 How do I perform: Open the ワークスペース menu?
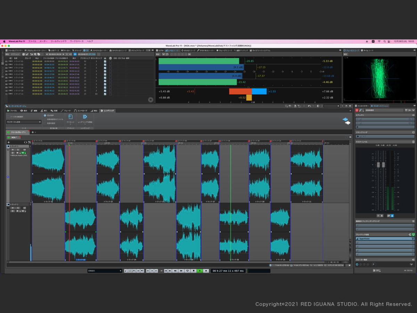pos(76,41)
